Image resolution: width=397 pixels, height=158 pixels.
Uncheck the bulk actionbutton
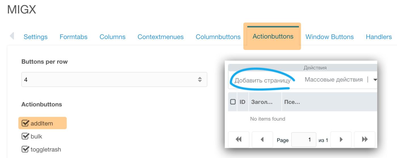[25, 136]
